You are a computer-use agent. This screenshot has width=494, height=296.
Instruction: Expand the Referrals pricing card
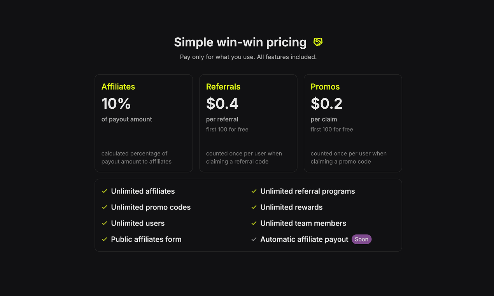tap(248, 123)
